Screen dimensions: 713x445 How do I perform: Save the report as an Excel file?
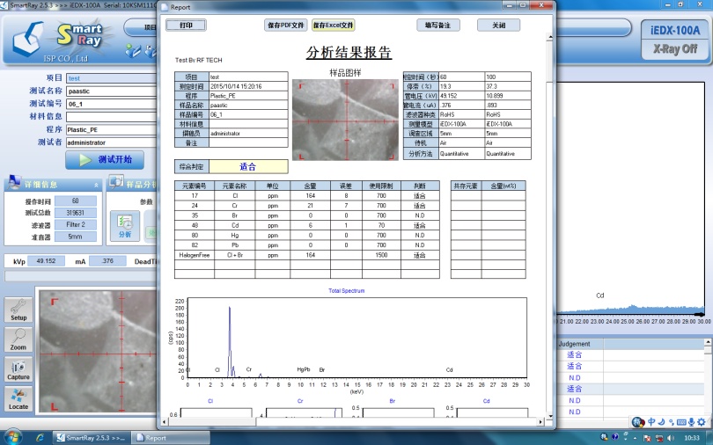pos(334,25)
